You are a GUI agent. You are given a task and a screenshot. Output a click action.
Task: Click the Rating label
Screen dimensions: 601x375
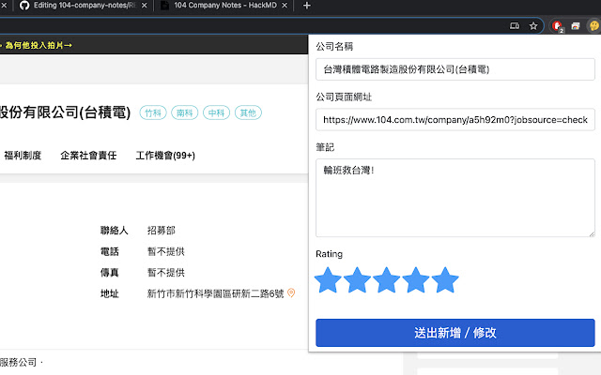pyautogui.click(x=330, y=254)
